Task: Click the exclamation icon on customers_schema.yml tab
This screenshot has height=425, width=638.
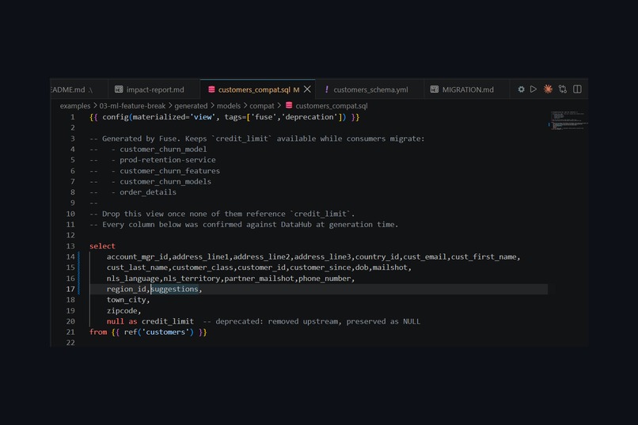Action: tap(326, 89)
